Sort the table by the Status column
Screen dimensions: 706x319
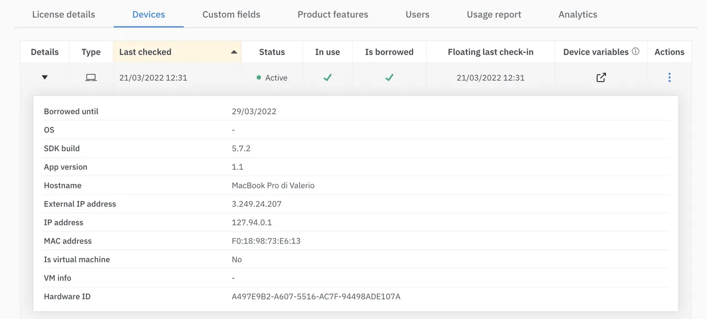coord(272,51)
